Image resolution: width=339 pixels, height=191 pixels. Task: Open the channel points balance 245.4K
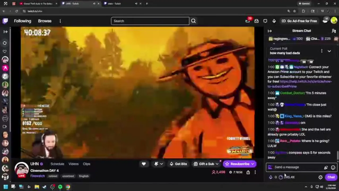286,177
